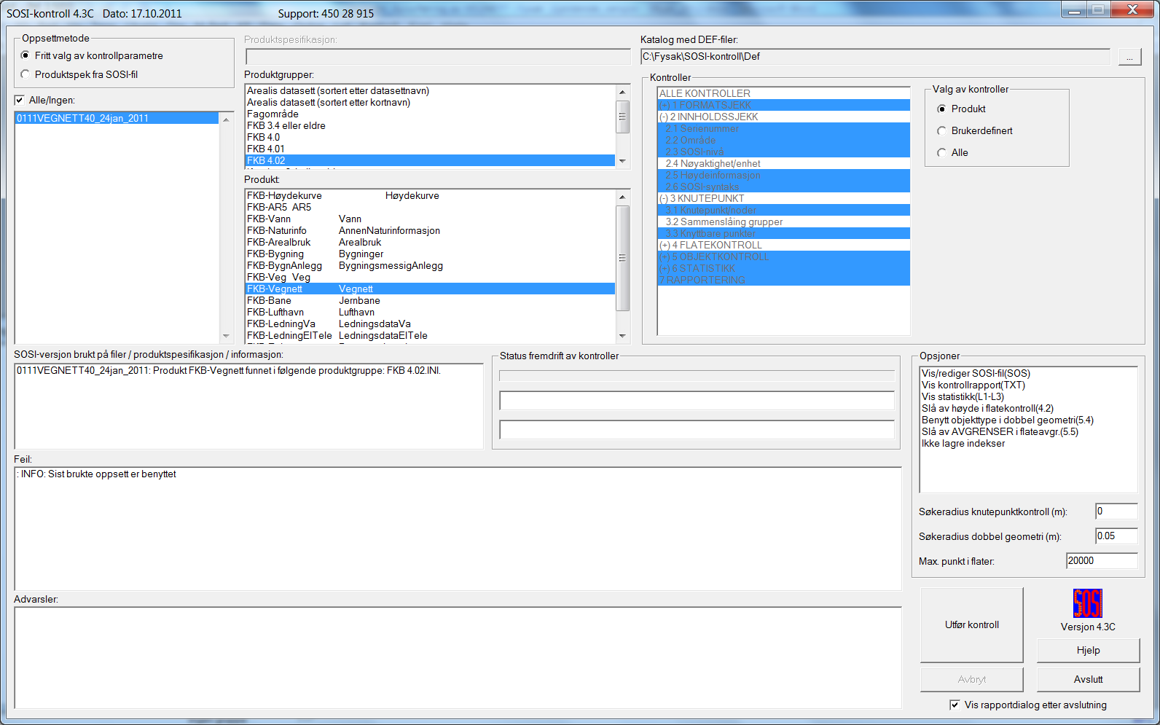Click Produktgrupper scrollbar up arrow

622,91
